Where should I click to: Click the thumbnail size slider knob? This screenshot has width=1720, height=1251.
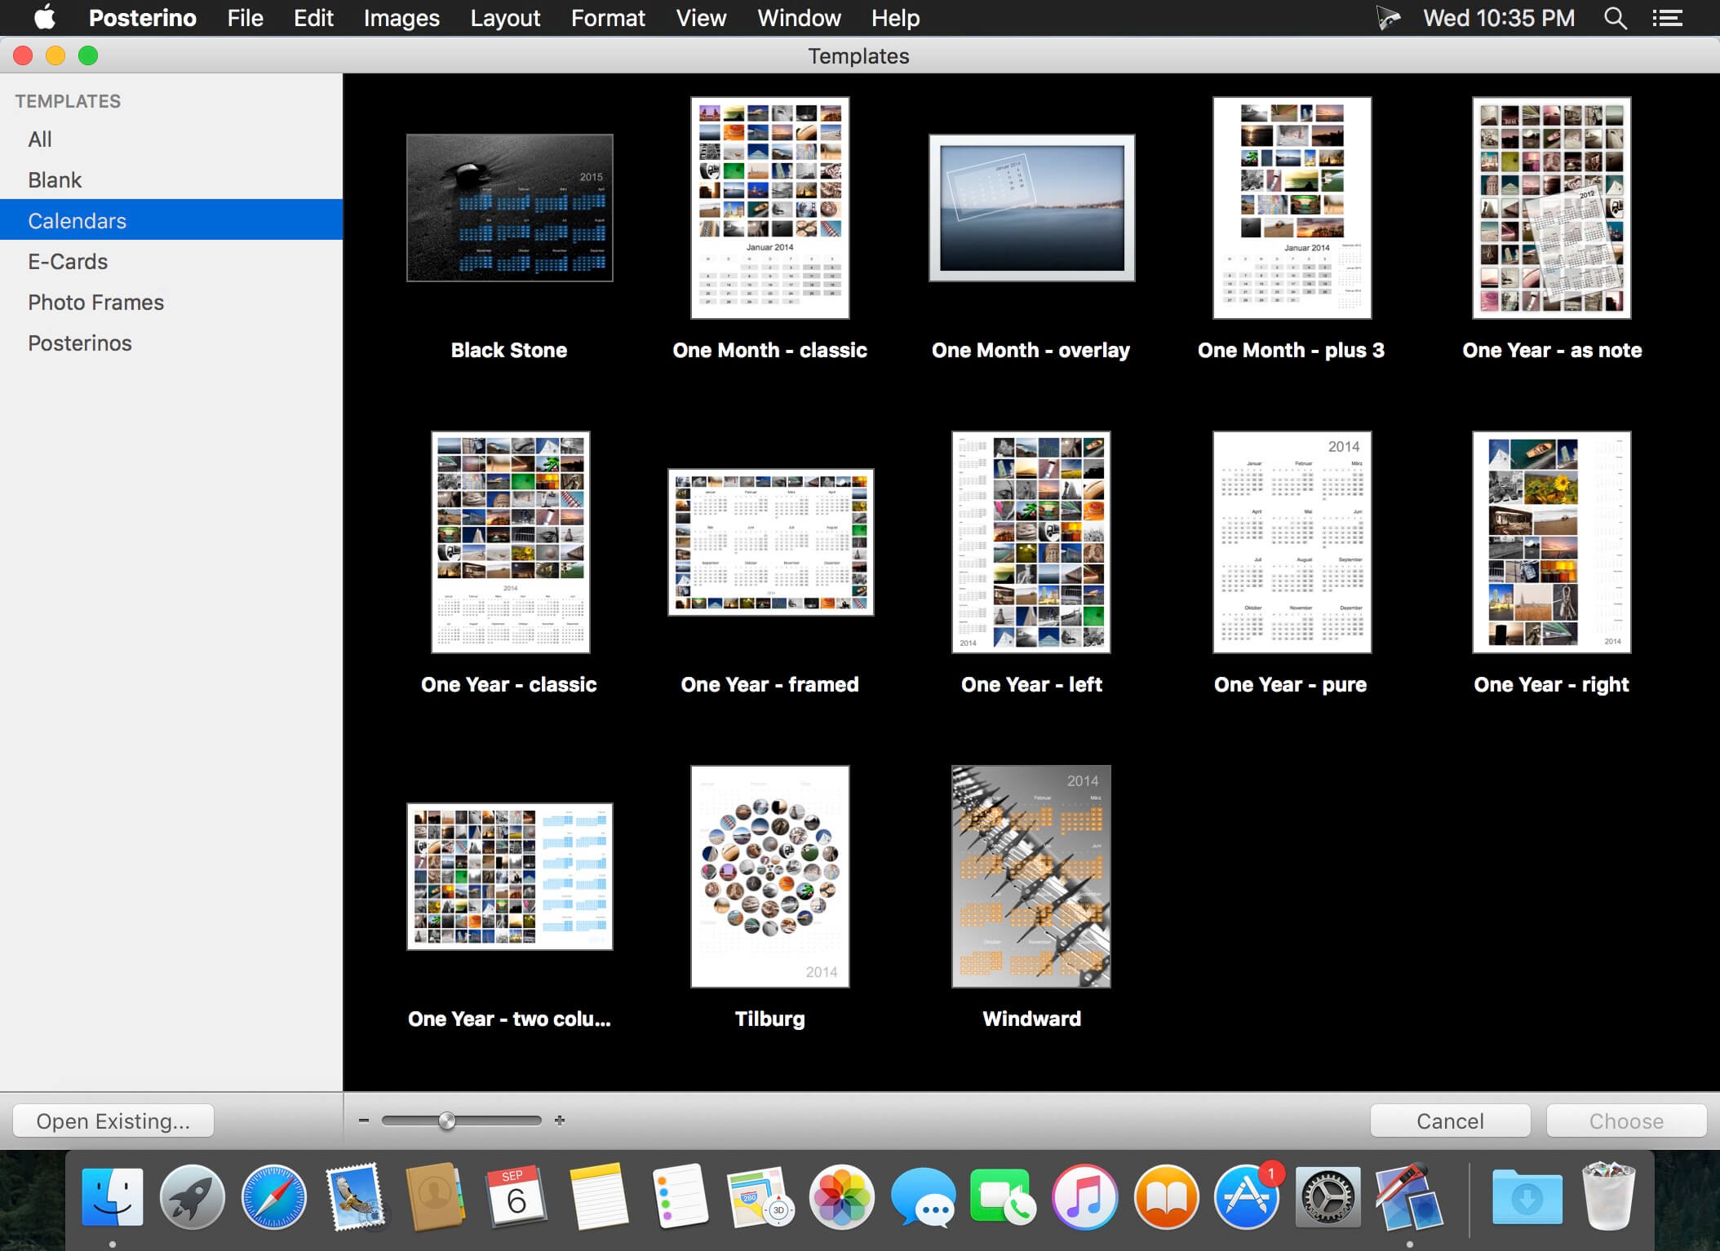point(447,1121)
